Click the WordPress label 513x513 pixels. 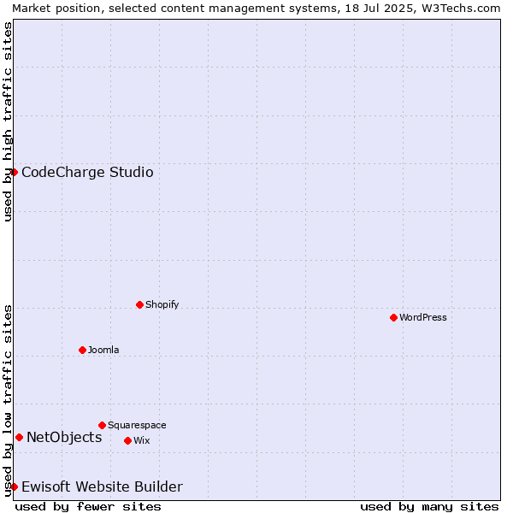point(422,317)
